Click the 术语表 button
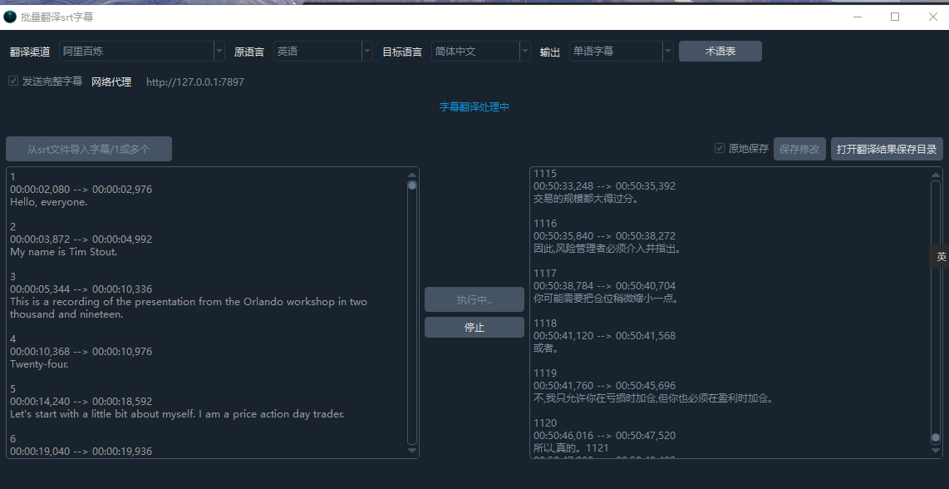The height and width of the screenshot is (489, 949). (x=720, y=52)
